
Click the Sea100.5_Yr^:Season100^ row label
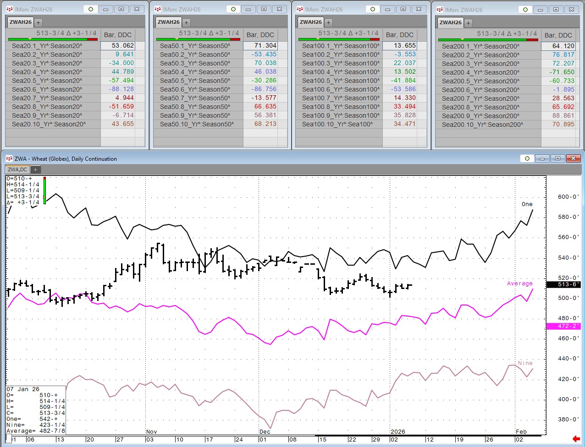(340, 81)
